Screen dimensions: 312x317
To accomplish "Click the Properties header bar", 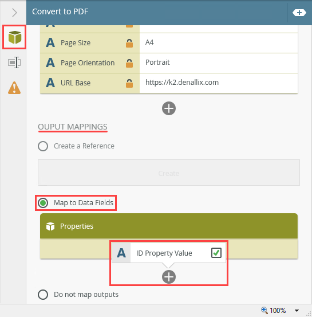I will click(x=169, y=226).
